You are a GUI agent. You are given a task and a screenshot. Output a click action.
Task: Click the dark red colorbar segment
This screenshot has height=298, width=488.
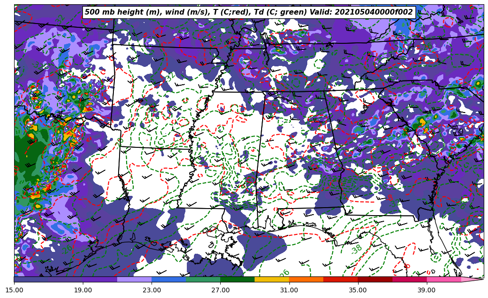(x=375, y=279)
